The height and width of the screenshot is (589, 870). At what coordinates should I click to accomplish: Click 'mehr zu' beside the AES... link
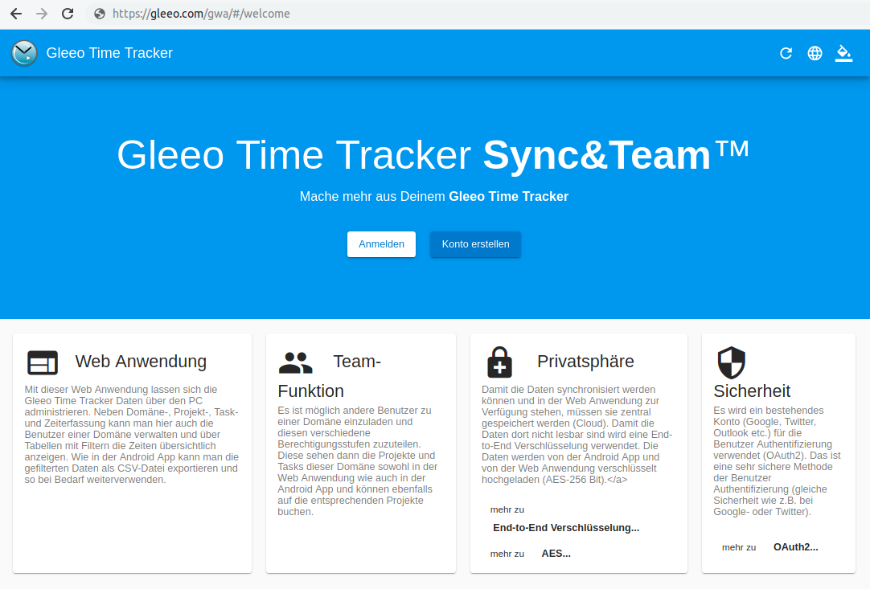pyautogui.click(x=507, y=554)
